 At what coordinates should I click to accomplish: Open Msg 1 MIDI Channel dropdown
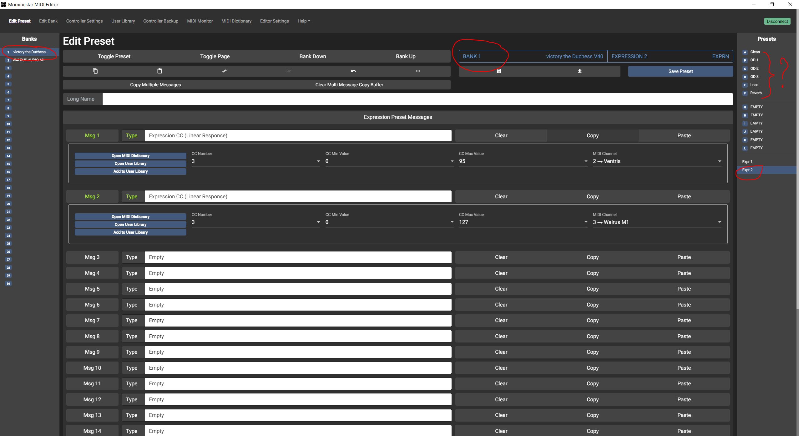[657, 161]
